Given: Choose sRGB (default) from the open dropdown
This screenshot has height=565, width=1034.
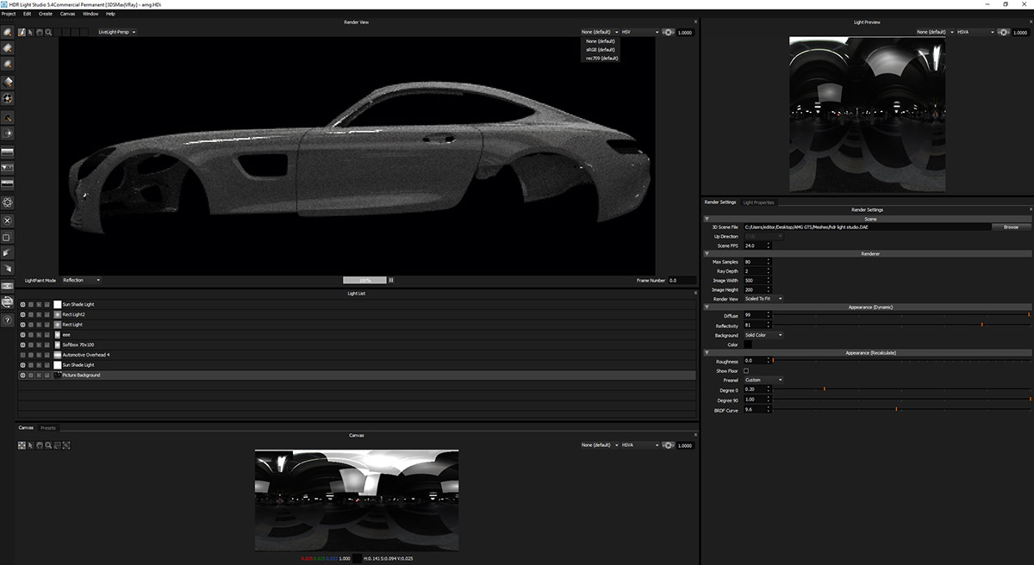Looking at the screenshot, I should [x=599, y=48].
